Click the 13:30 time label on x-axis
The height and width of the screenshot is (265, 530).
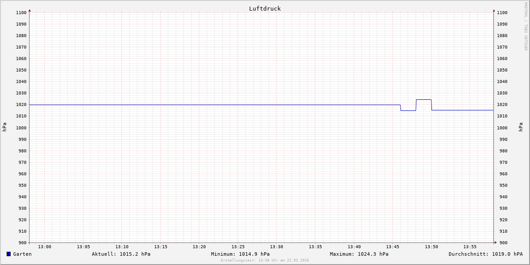pos(276,247)
